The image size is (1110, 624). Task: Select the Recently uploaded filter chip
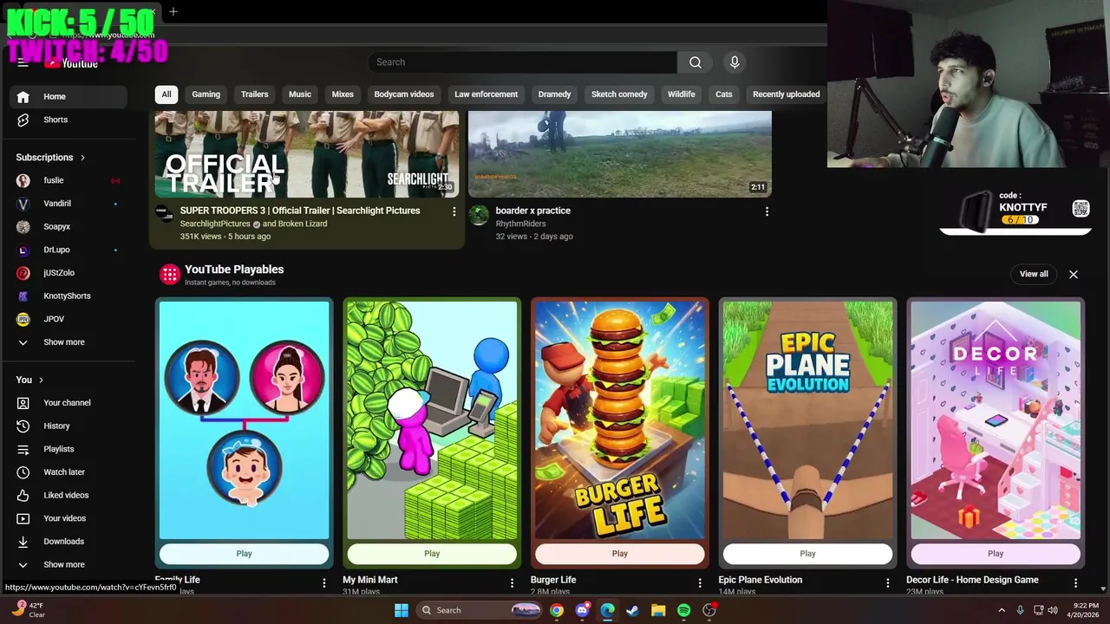(787, 94)
